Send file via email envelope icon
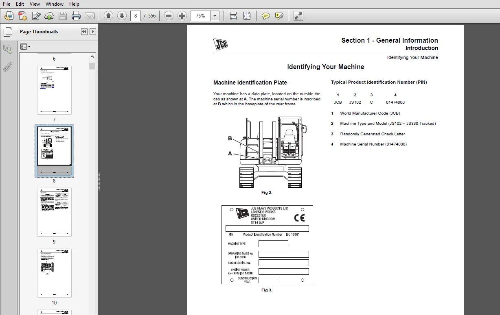Screen dimensions: 500x315 point(90,16)
